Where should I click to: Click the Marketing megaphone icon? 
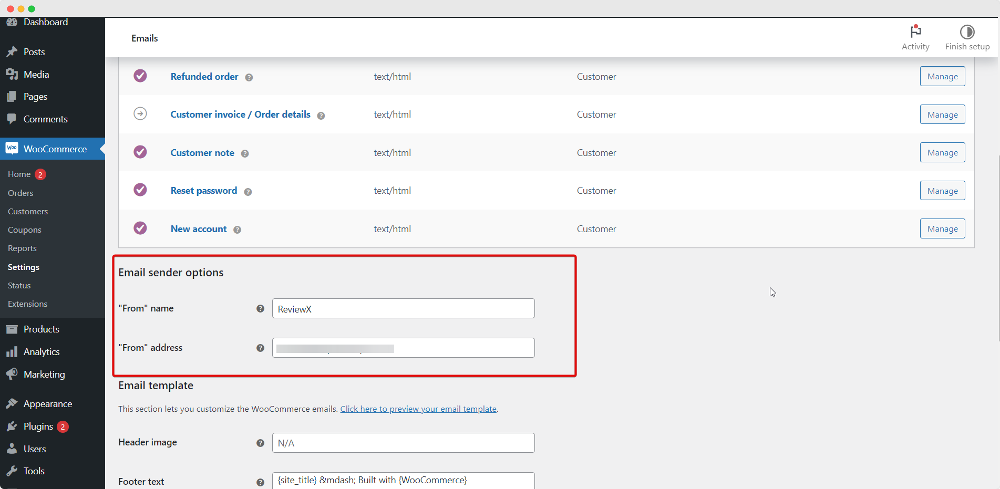click(12, 374)
